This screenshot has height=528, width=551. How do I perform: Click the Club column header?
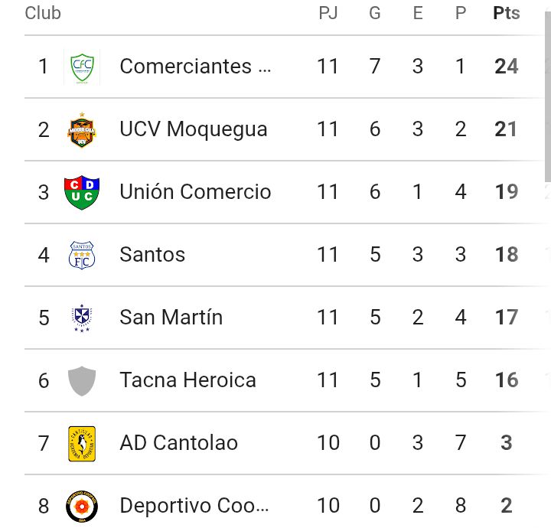[43, 14]
